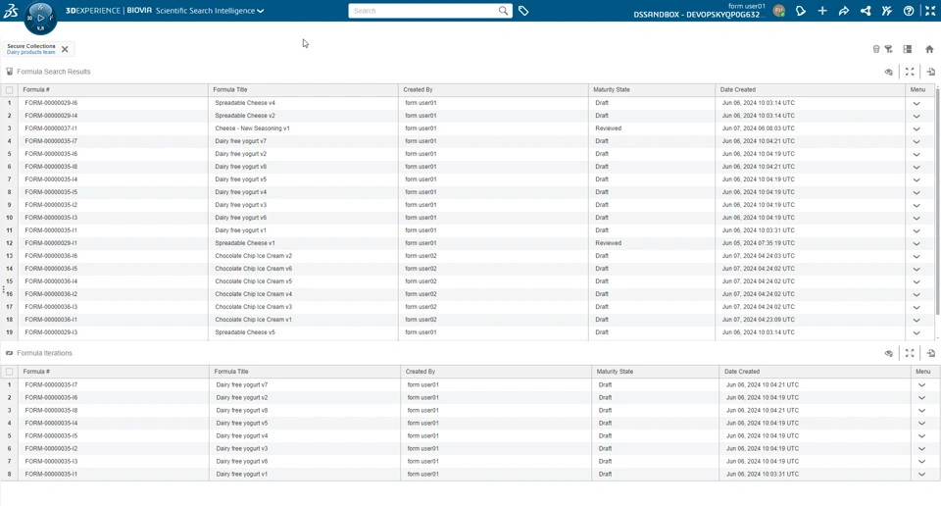Click the left panel drag handle dots

tap(3, 289)
